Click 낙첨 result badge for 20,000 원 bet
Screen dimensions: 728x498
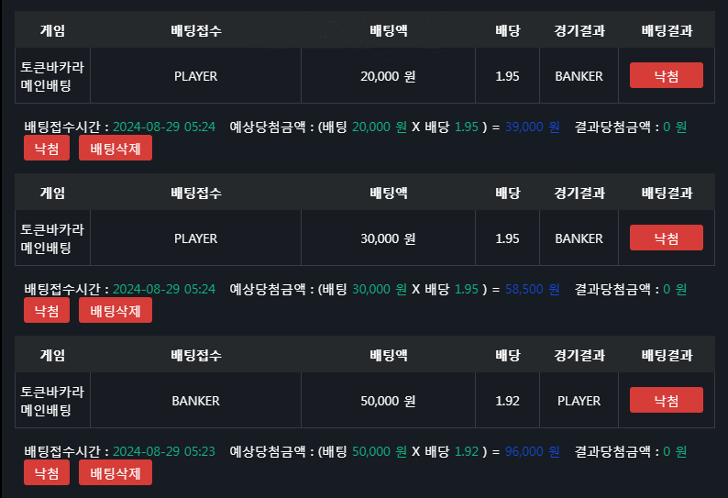click(x=667, y=75)
